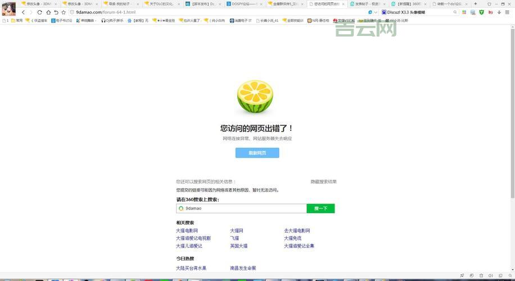Click the user avatar picture in top-left
The width and height of the screenshot is (515, 281).
[8, 9]
